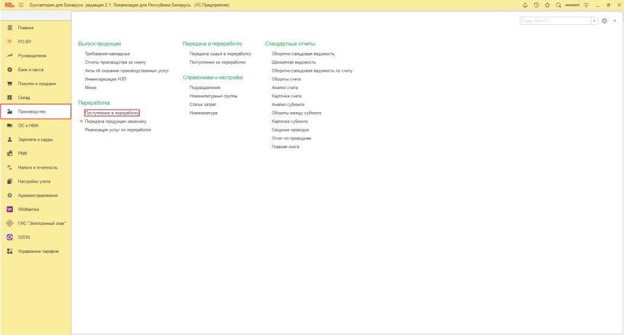Open Поступление в переработку under Переработка

click(x=112, y=113)
